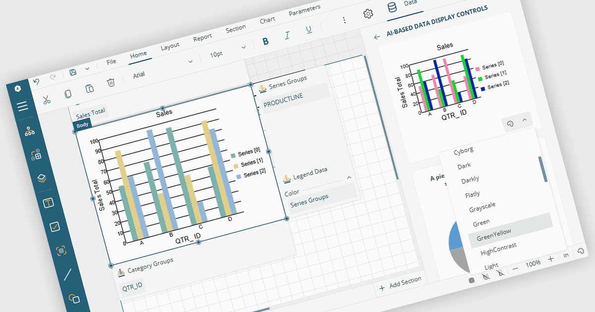Viewport: 595px width, 312px height.
Task: Switch to the Section tab
Action: click(236, 28)
